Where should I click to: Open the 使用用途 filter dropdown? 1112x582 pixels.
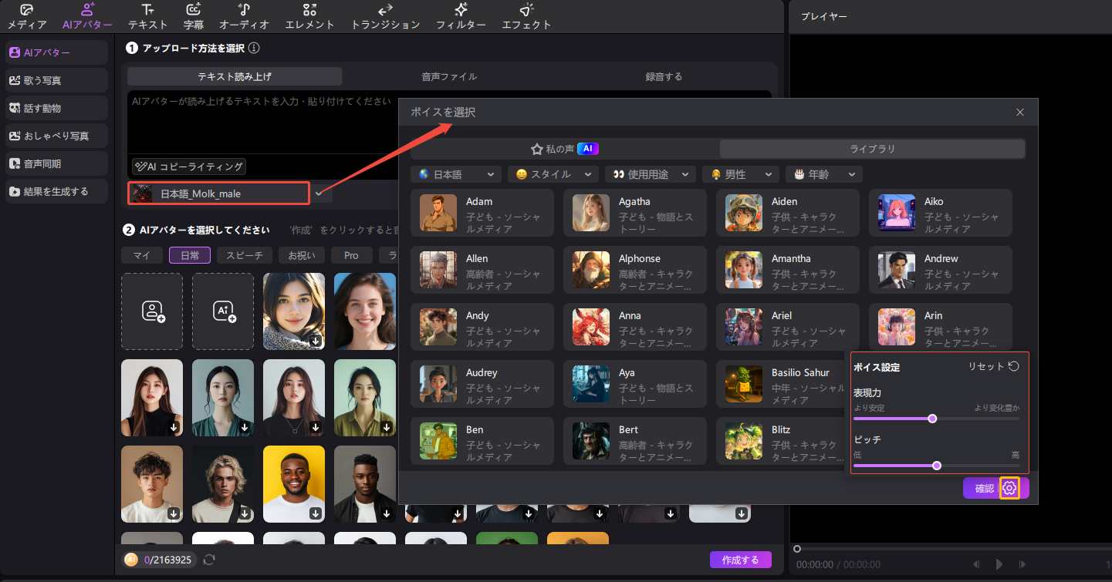click(651, 175)
